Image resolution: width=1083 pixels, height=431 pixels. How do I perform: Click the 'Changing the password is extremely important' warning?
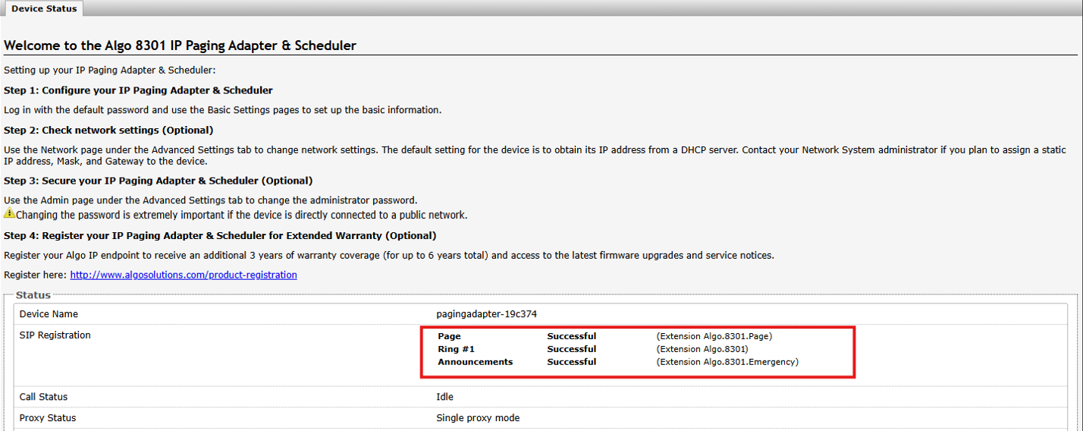tap(241, 215)
